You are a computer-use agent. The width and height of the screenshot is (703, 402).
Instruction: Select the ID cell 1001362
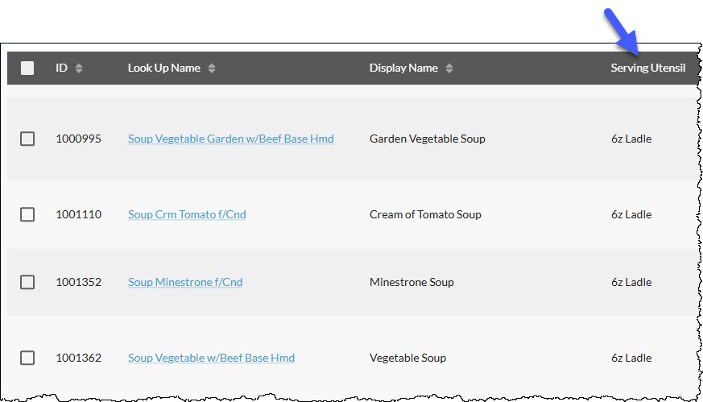coord(78,358)
